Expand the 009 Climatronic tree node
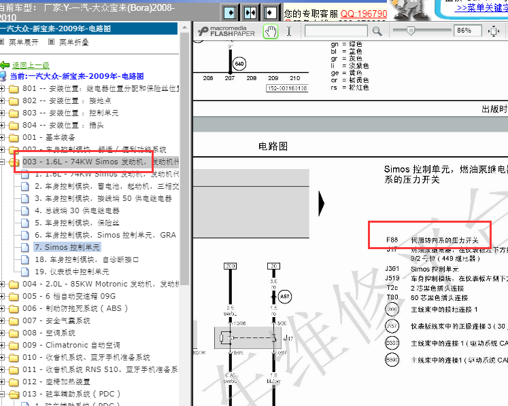This screenshot has height=406, width=508. pos(2,345)
